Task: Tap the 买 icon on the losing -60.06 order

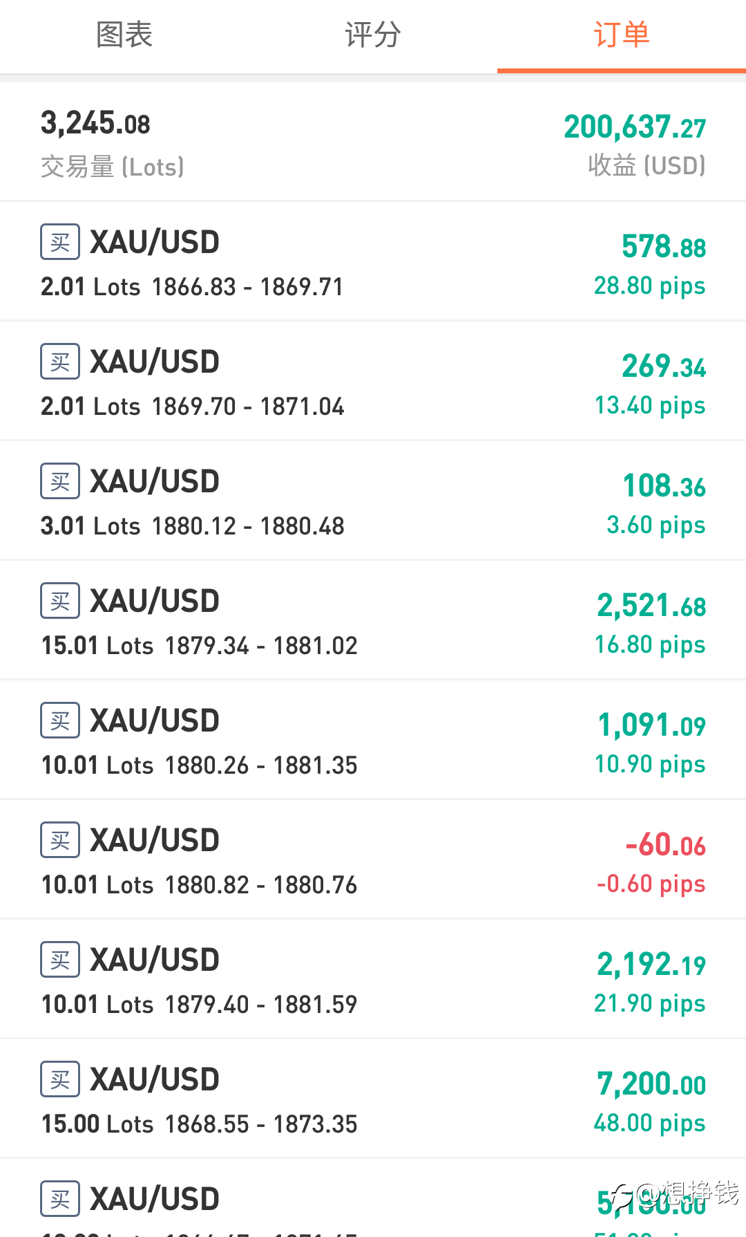Action: coord(60,840)
